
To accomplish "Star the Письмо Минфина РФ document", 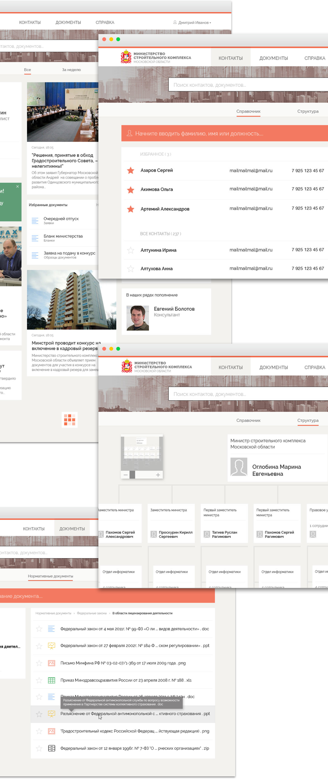I will click(x=39, y=663).
